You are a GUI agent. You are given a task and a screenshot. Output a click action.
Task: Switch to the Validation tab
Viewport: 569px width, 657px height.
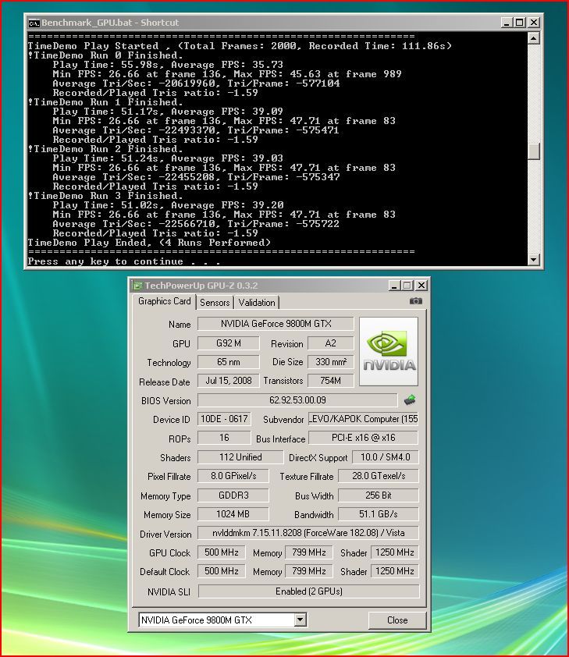[257, 302]
